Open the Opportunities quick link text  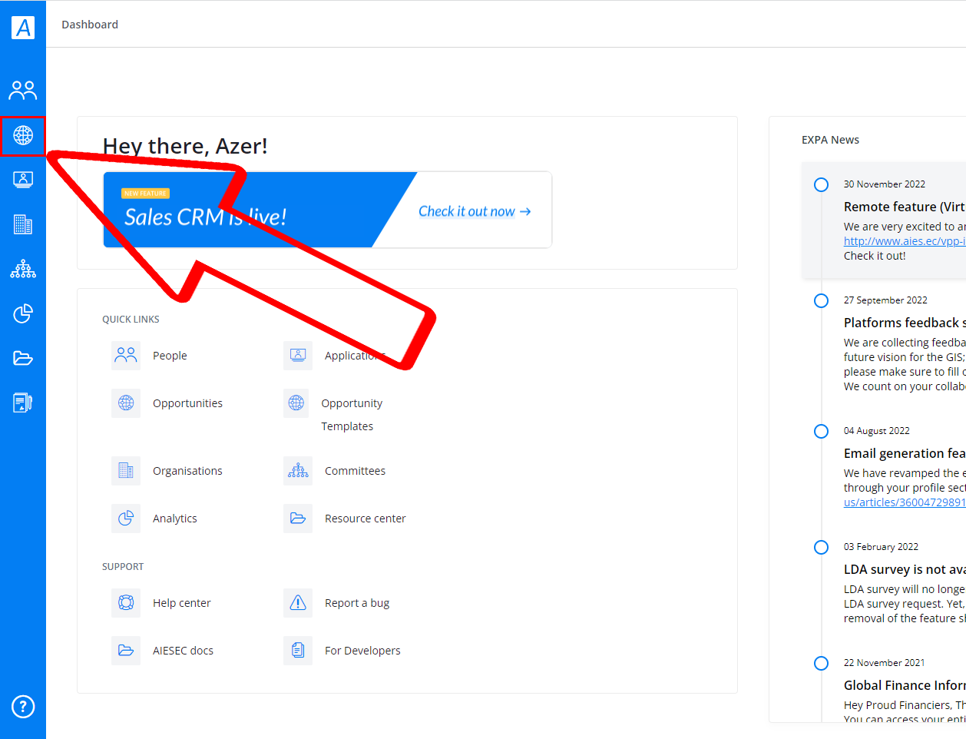tap(187, 403)
